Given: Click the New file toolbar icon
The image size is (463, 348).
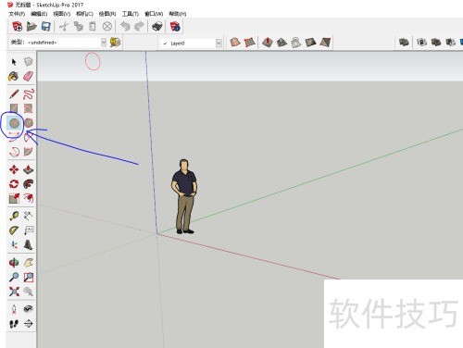Looking at the screenshot, I should click(x=17, y=27).
